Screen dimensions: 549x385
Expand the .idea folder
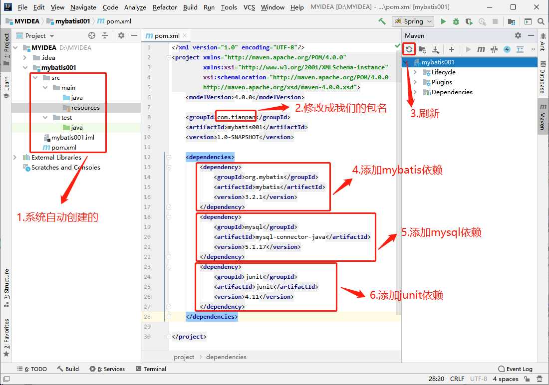tap(25, 57)
